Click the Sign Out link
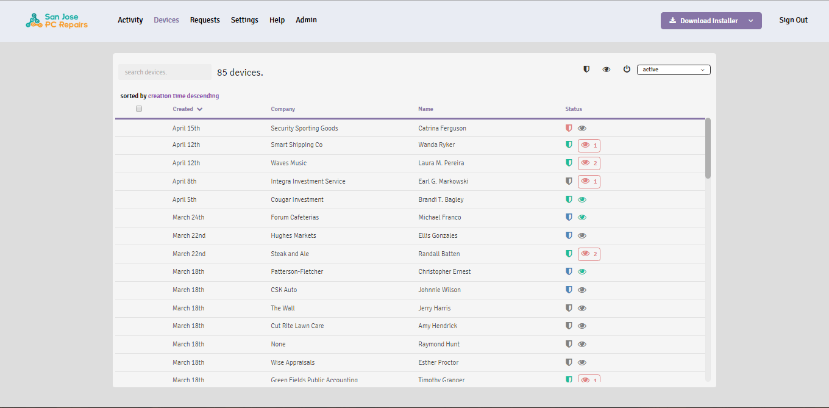 click(793, 20)
